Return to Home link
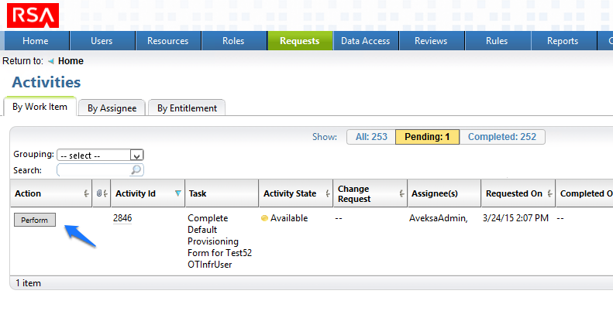This screenshot has width=613, height=335. [x=71, y=61]
